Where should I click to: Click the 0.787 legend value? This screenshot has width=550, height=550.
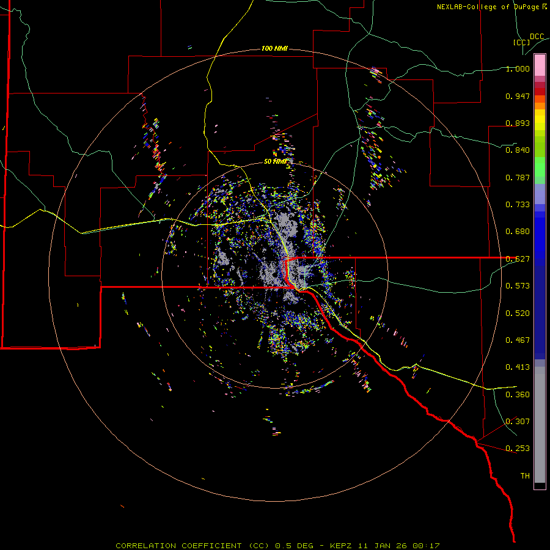(518, 177)
